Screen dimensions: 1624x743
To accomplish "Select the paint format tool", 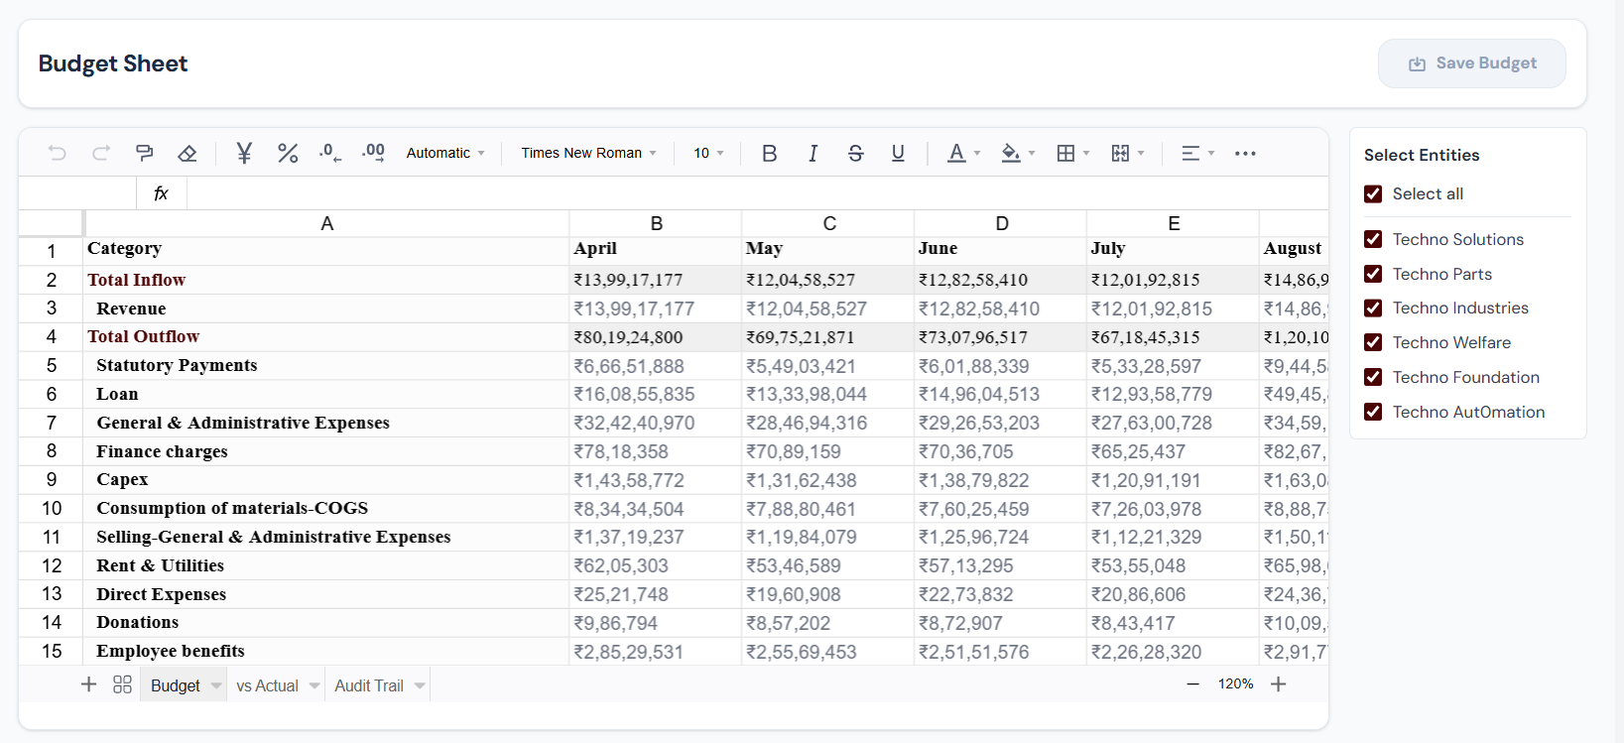I will click(145, 153).
